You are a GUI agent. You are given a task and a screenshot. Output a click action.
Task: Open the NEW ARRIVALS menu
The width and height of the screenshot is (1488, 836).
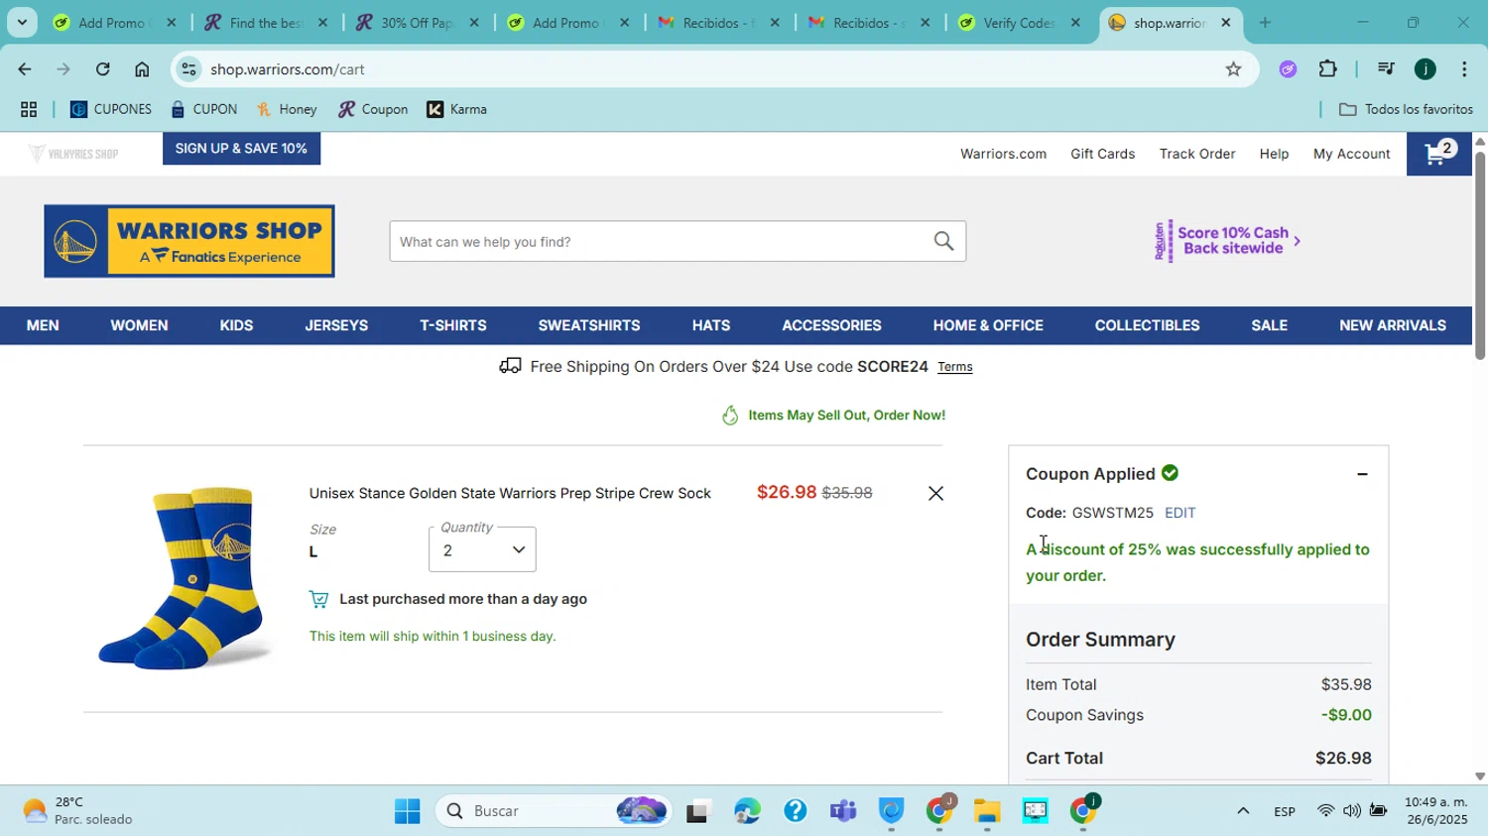pyautogui.click(x=1393, y=325)
